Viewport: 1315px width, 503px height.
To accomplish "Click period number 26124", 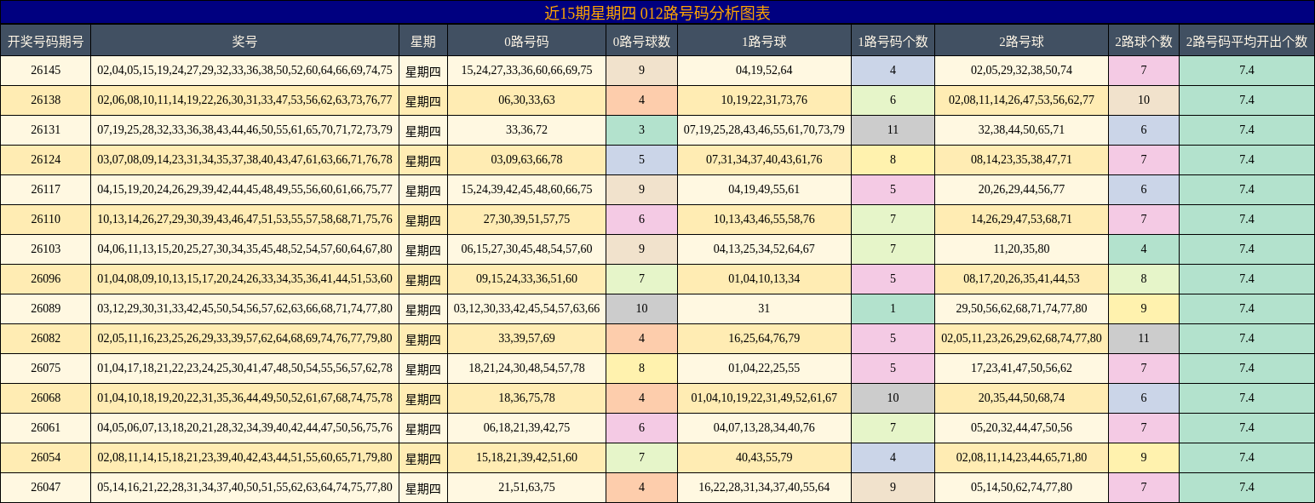I will pyautogui.click(x=46, y=160).
